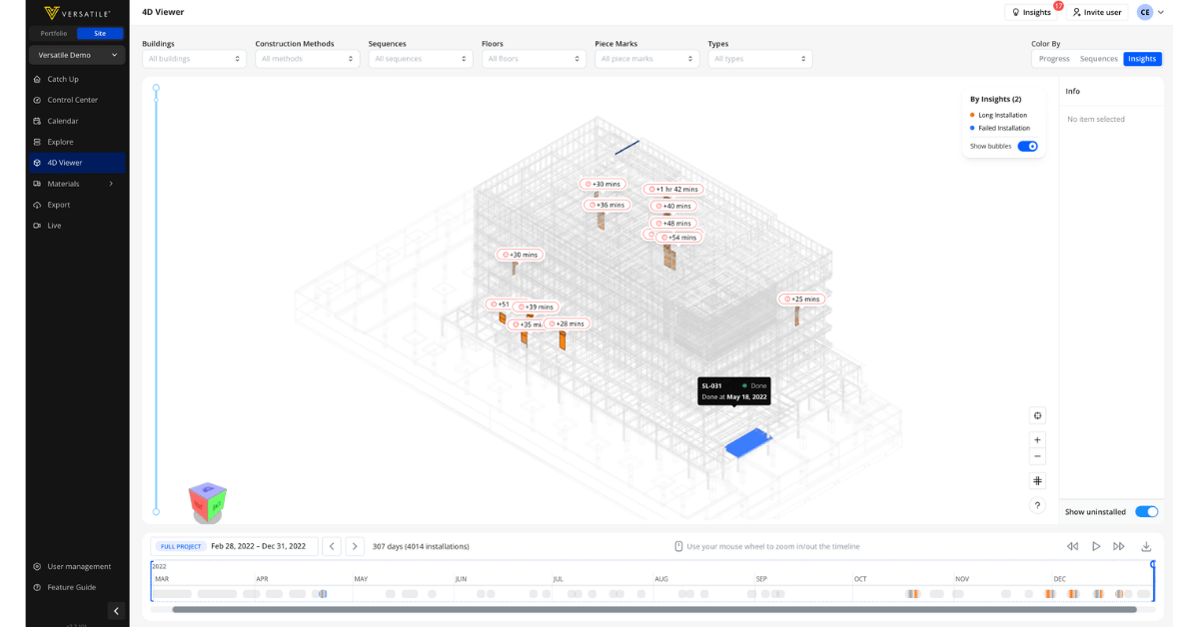
Task: Turn off the Show bubbles switch
Action: (x=1027, y=146)
